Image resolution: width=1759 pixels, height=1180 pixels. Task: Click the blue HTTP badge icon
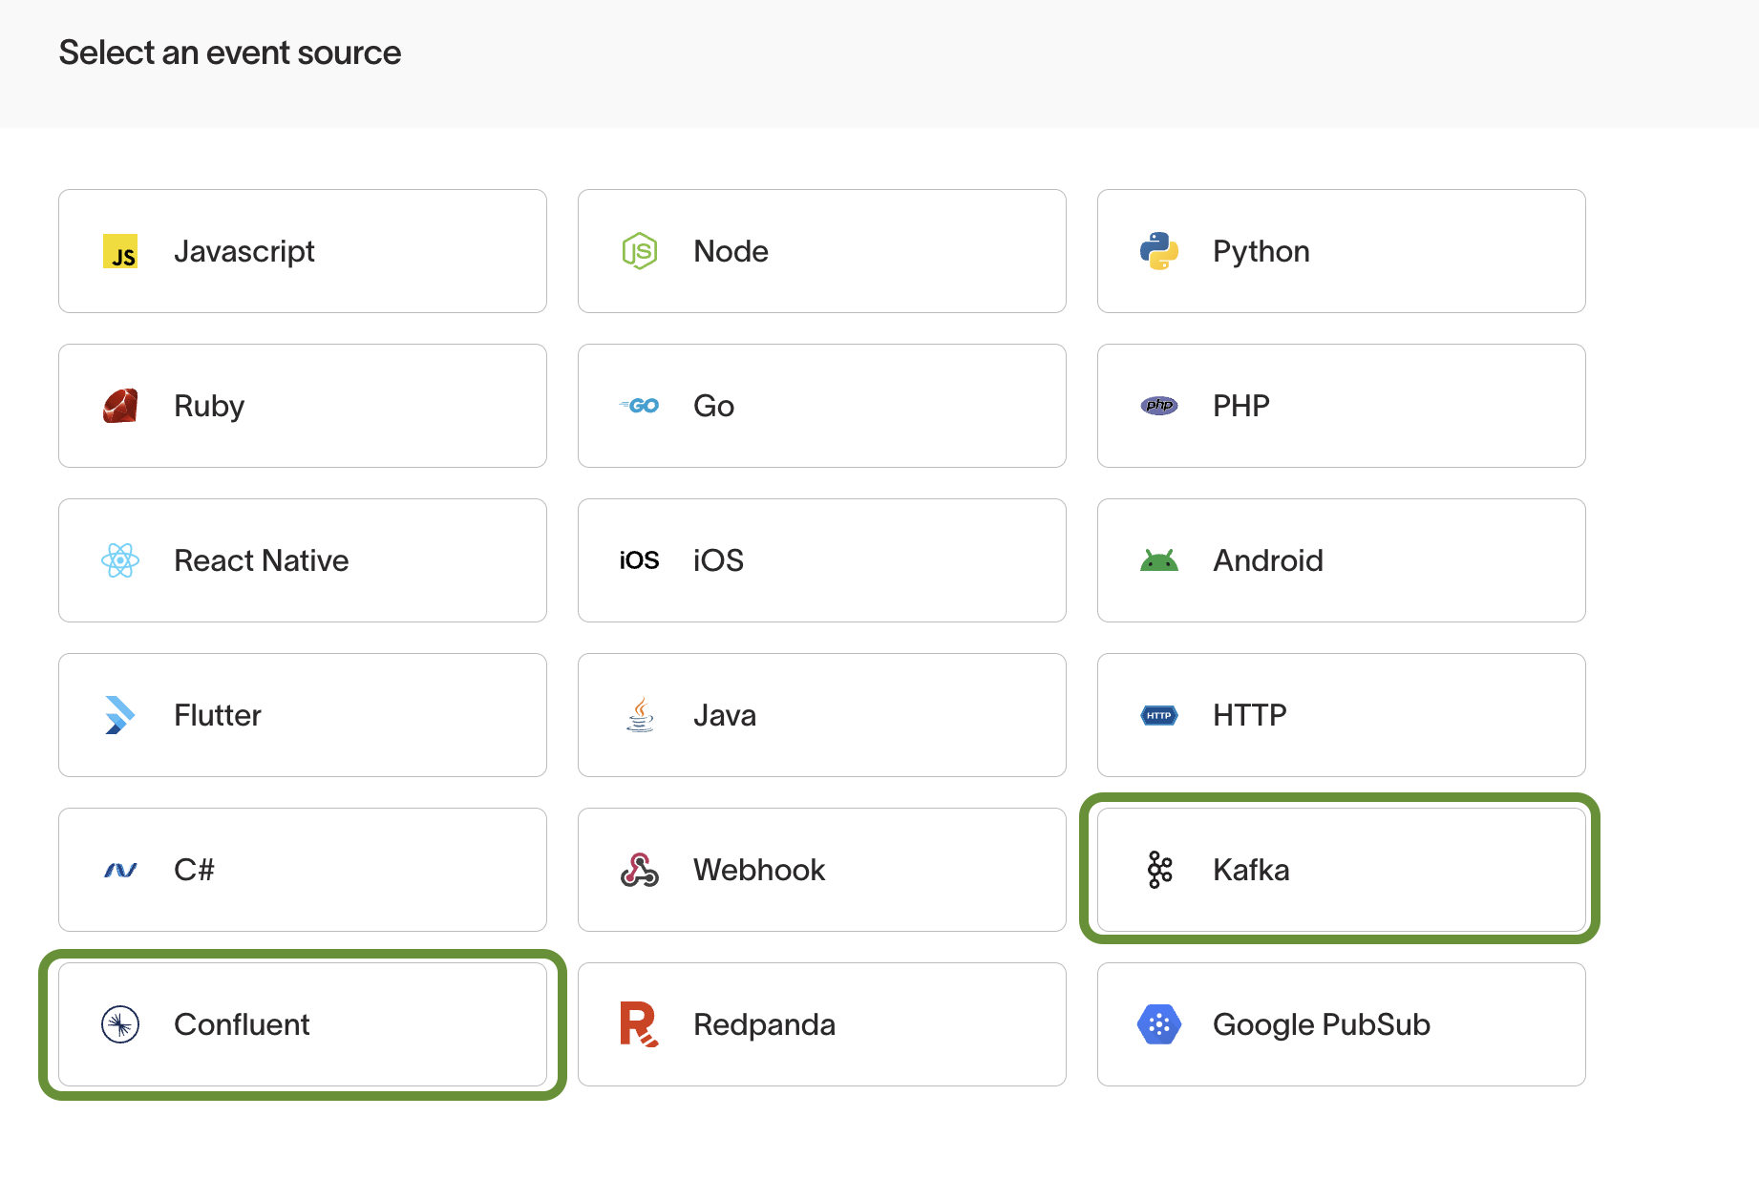click(x=1159, y=715)
